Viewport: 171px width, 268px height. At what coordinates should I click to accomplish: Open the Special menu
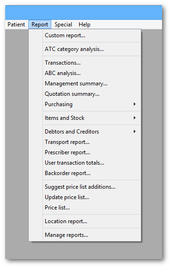[63, 25]
